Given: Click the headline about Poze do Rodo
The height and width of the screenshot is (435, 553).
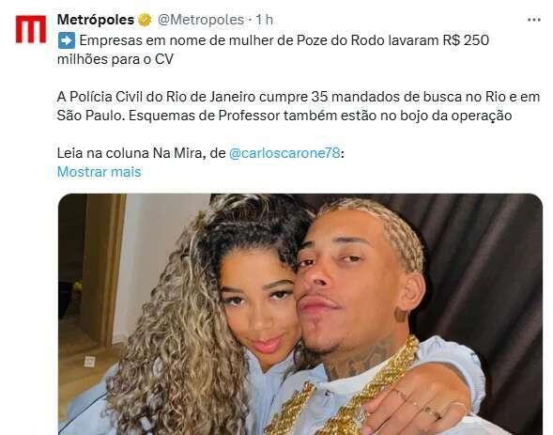Looking at the screenshot, I should [x=273, y=50].
